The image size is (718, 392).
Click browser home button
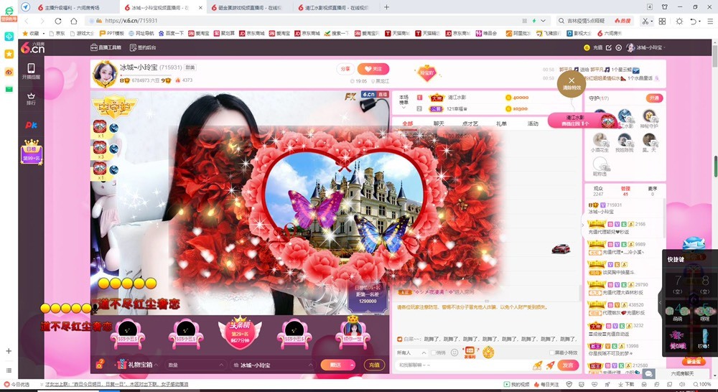click(73, 21)
